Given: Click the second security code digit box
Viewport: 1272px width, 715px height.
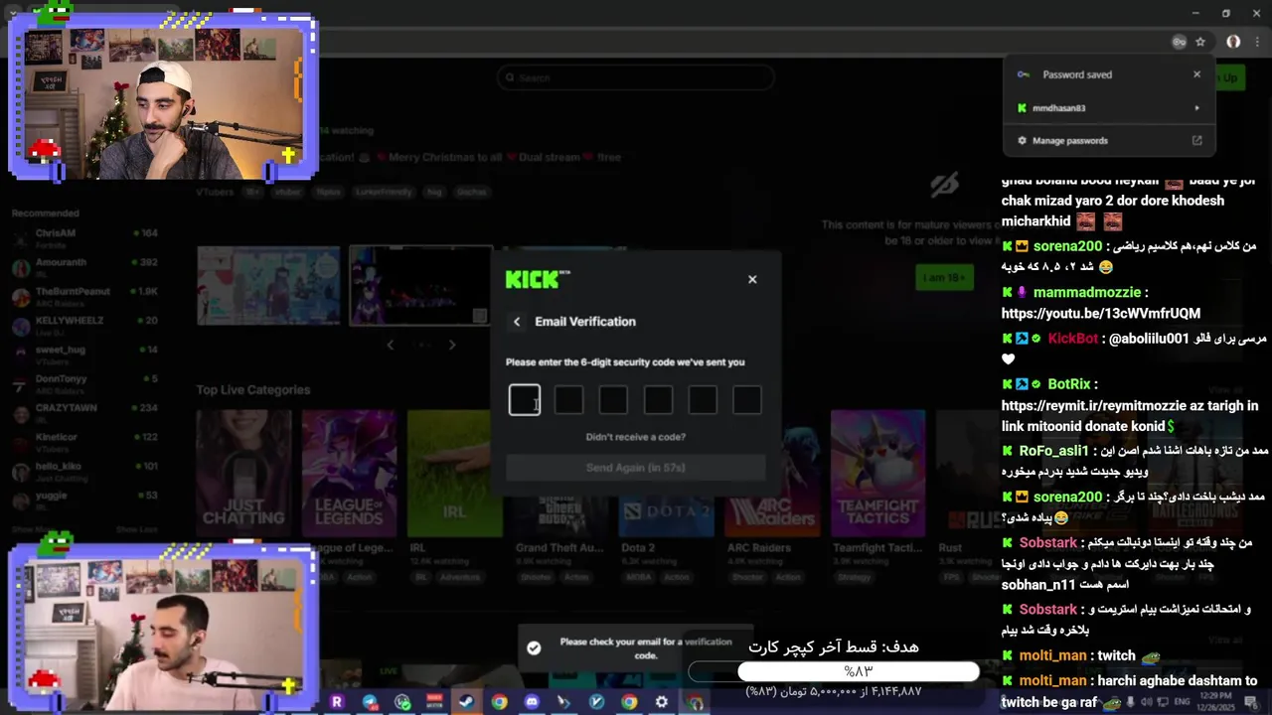Looking at the screenshot, I should [x=568, y=400].
